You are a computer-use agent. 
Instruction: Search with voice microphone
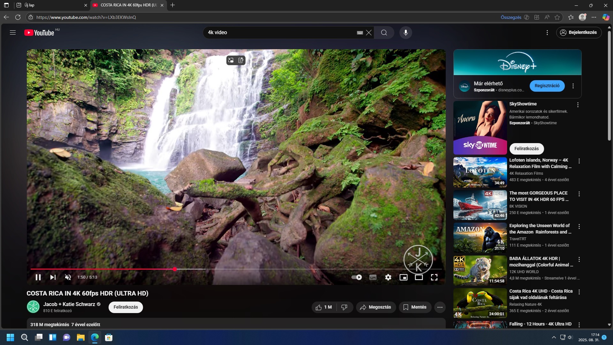click(x=406, y=33)
